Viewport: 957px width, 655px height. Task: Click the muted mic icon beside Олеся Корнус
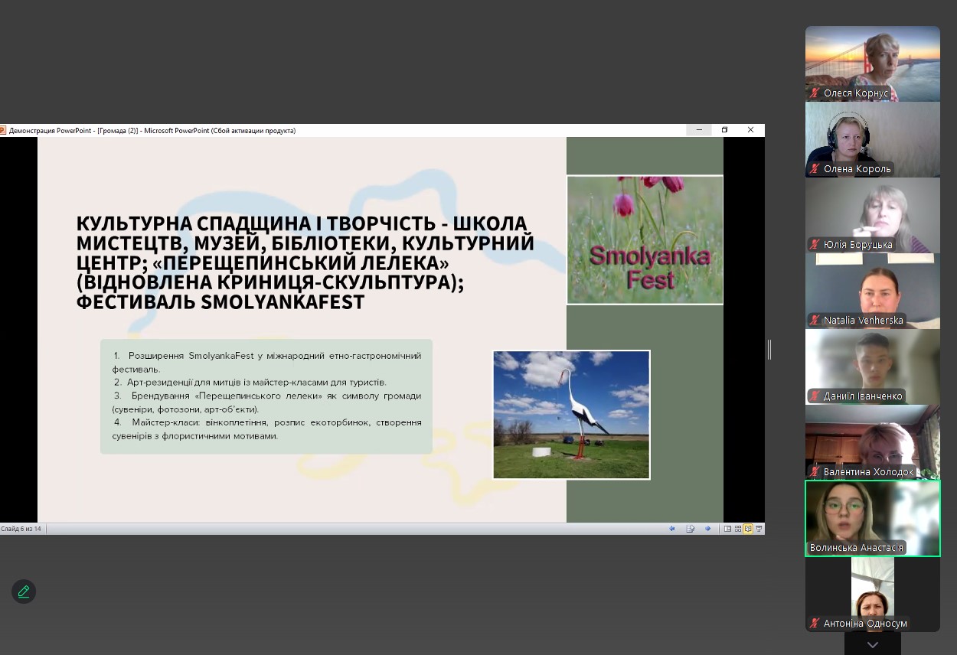[x=815, y=93]
